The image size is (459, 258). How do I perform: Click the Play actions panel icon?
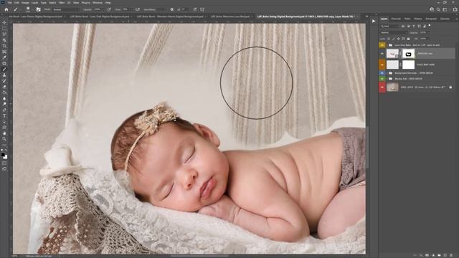[x=374, y=21]
